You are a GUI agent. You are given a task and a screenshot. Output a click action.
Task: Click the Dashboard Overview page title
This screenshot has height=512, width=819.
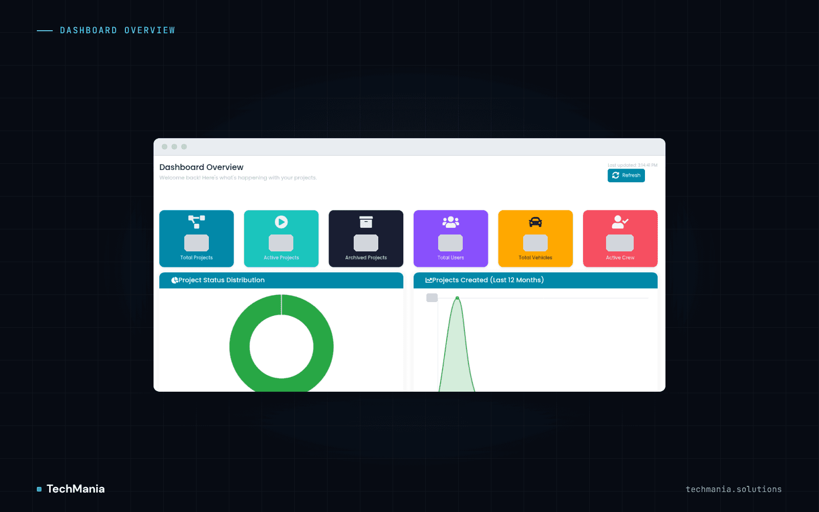[x=201, y=167]
